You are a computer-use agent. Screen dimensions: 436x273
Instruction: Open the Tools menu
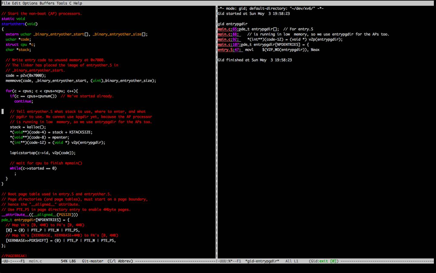62,3
